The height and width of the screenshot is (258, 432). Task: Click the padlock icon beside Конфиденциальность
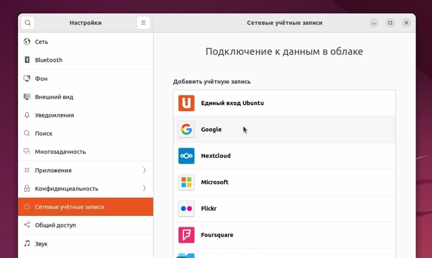27,188
